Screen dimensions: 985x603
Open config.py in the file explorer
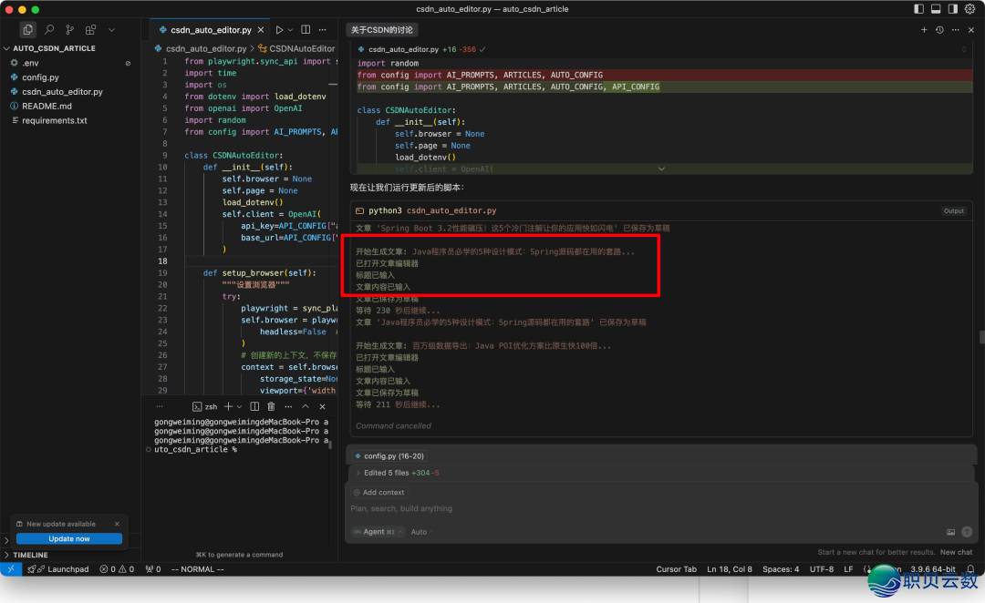[40, 77]
